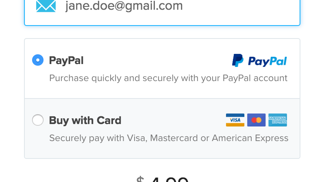The height and width of the screenshot is (182, 324).
Task: Click the "Purchase quickly and securely" description
Action: click(x=122, y=78)
